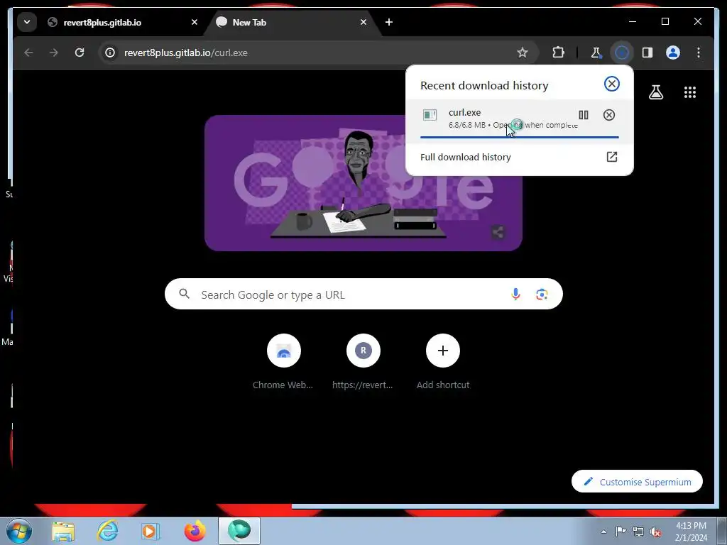This screenshot has height=545, width=727.
Task: Open full download history external icon
Action: pos(611,157)
